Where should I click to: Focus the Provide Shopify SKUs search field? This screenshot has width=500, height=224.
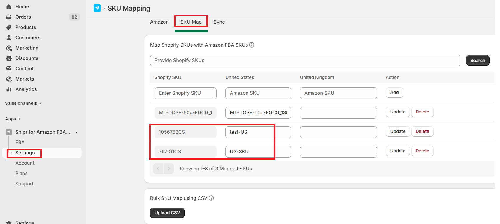tap(305, 61)
